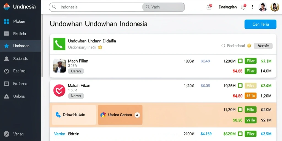Click the Undnesia logo icon
Screen dimensions: 282x141
click(7, 7)
